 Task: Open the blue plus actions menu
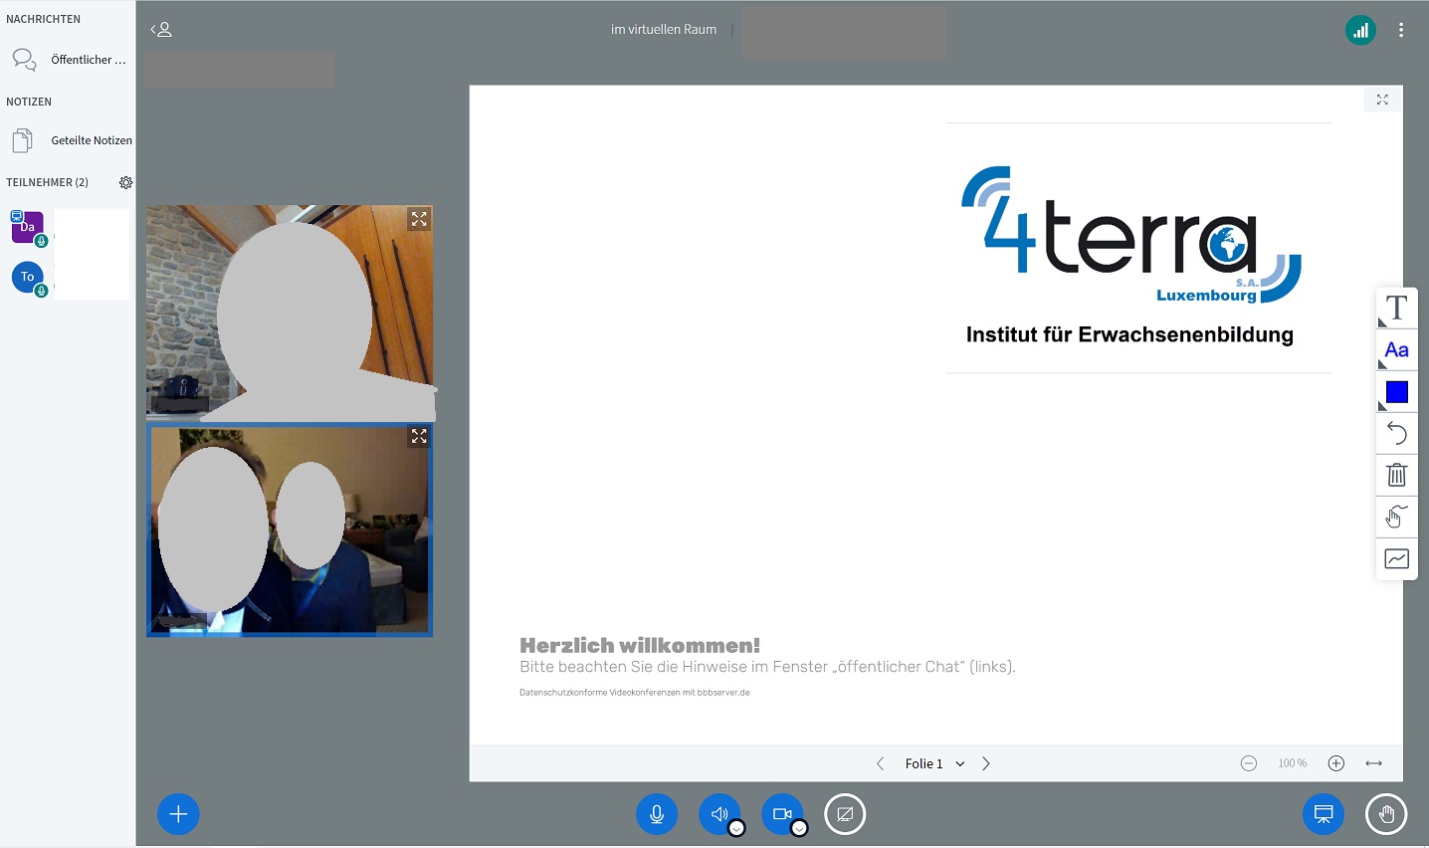tap(178, 814)
